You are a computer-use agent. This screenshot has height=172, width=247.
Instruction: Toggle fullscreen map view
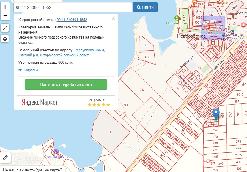[x=5, y=28]
